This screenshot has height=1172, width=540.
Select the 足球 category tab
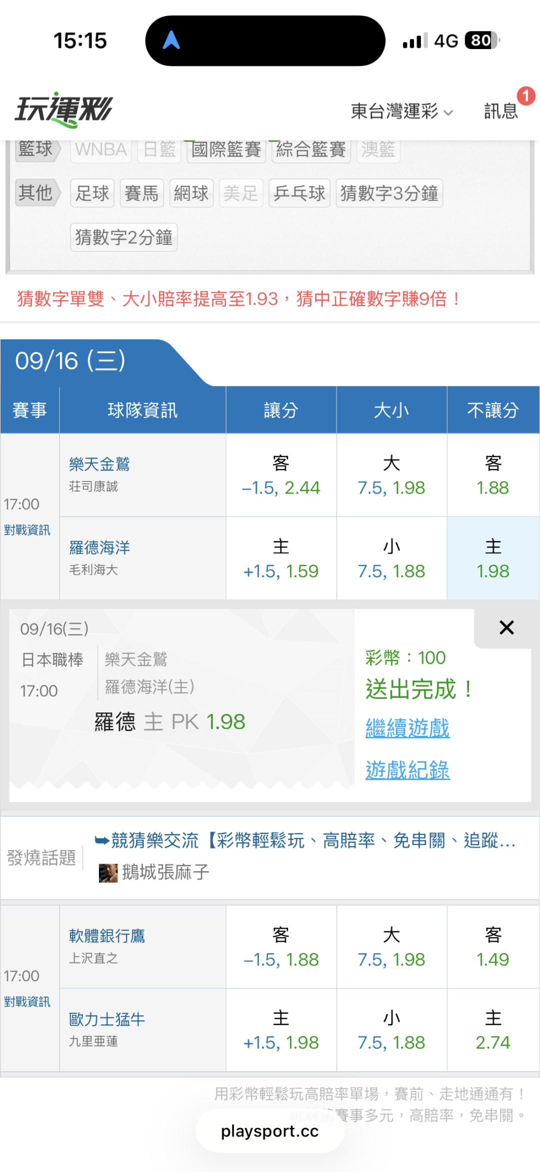(92, 193)
